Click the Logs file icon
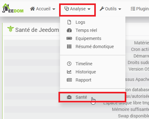Screen dimensions: 149x119 pyautogui.click(x=69, y=22)
